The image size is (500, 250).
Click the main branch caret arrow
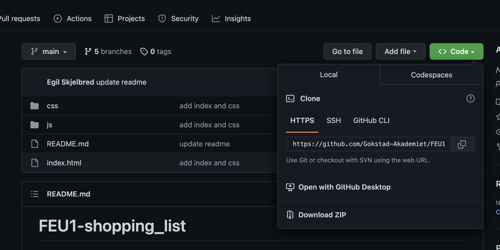click(65, 52)
